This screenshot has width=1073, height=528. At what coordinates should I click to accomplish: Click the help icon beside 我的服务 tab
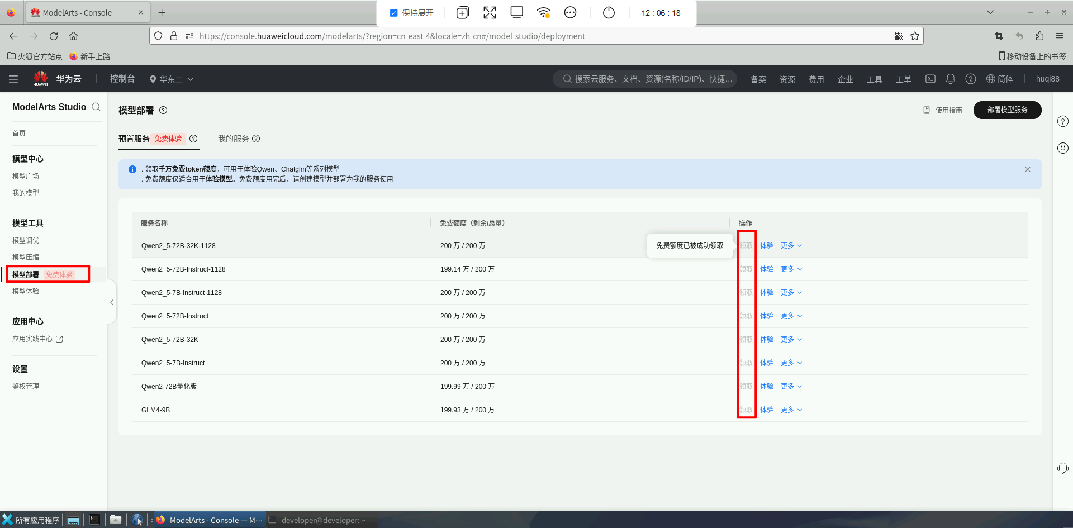(x=256, y=139)
